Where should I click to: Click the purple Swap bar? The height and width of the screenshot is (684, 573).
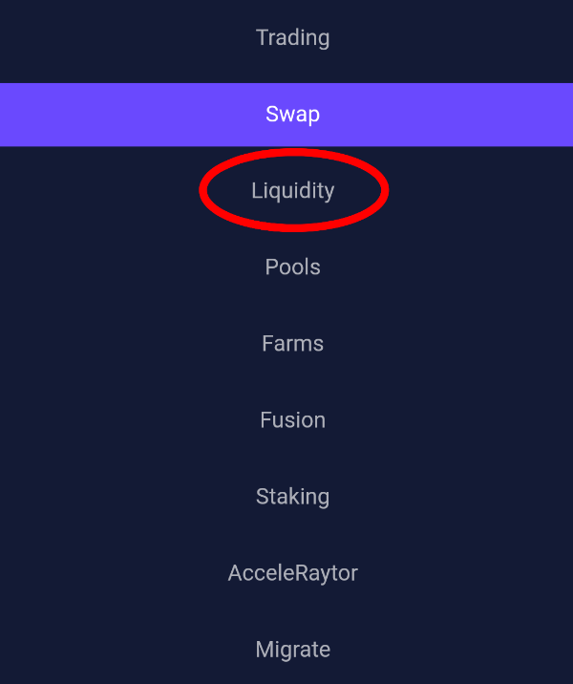(x=292, y=115)
